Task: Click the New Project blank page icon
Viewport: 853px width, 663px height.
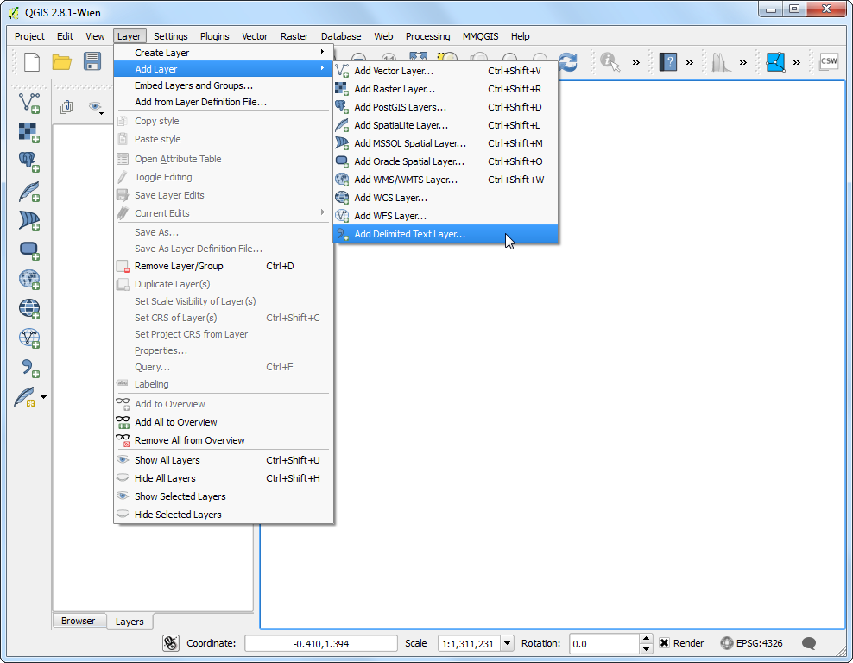Action: 32,62
